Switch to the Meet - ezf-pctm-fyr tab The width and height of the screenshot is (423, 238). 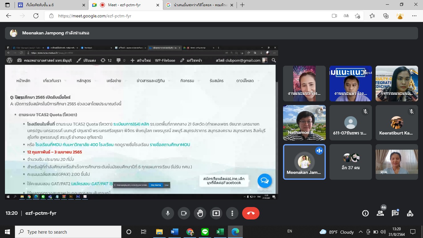[x=125, y=5]
